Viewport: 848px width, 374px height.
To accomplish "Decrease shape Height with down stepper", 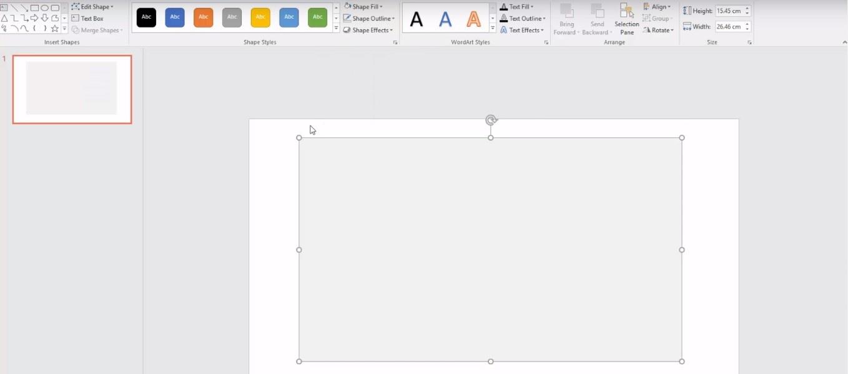I will click(x=747, y=14).
